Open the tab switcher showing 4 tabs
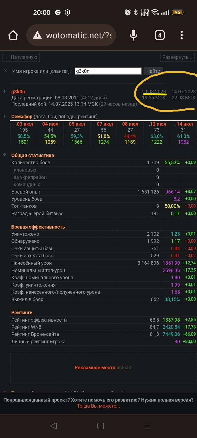This screenshot has width=197, height=438. click(160, 35)
